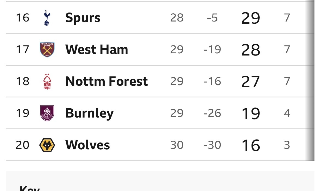Click Nottm Forest points total 27
The width and height of the screenshot is (321, 191).
point(251,82)
